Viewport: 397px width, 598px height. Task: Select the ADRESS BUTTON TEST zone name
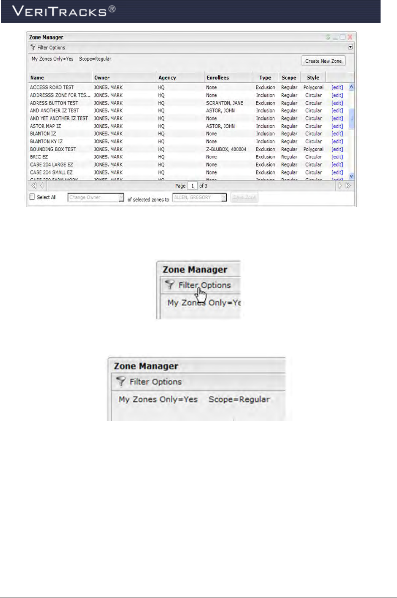click(x=54, y=103)
